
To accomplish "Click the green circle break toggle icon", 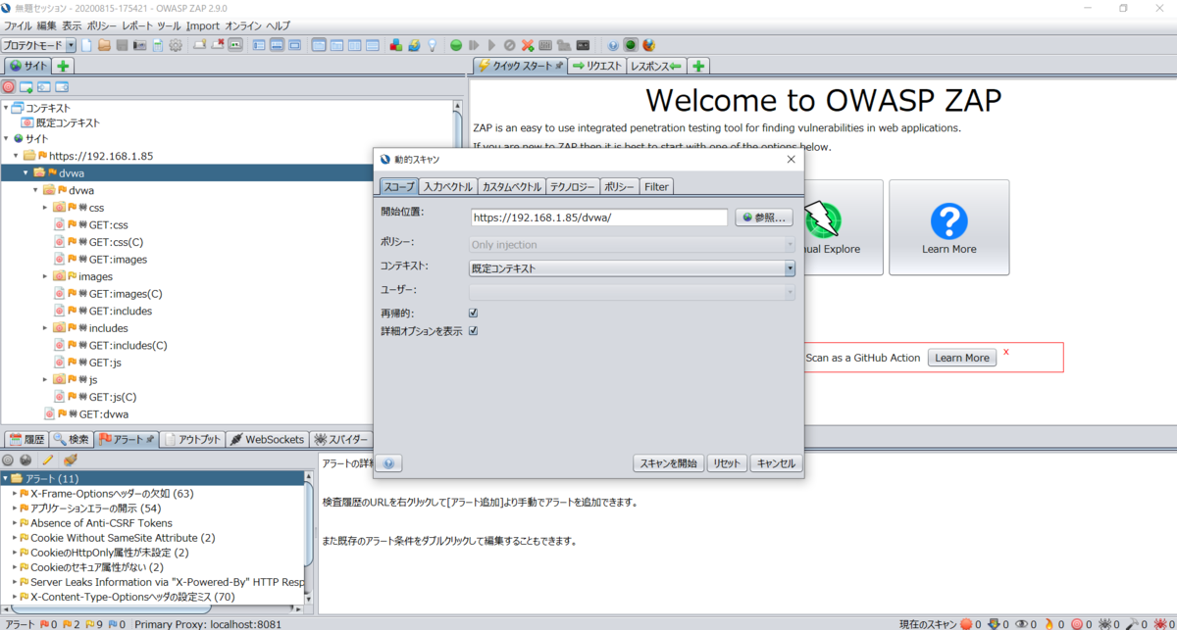I will 456,45.
